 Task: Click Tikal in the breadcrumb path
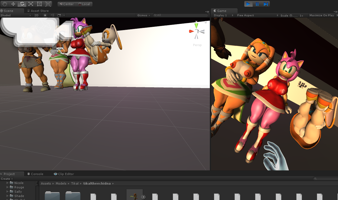[75, 183]
